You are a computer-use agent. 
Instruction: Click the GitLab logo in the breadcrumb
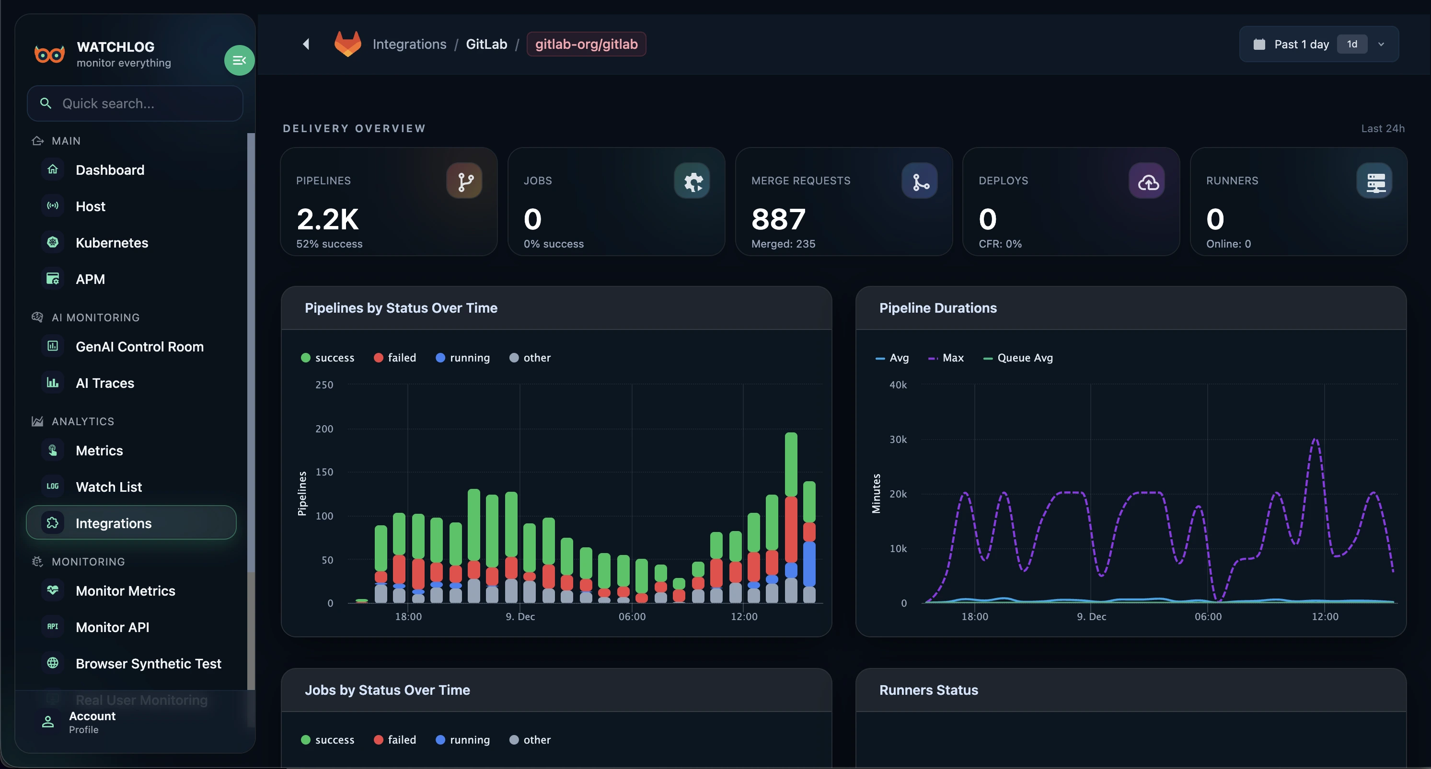[x=348, y=44]
